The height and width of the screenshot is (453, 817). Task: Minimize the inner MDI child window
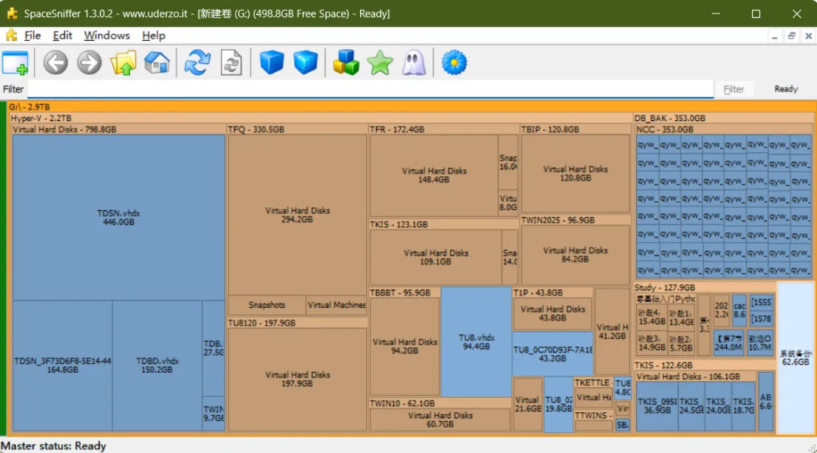tap(775, 36)
